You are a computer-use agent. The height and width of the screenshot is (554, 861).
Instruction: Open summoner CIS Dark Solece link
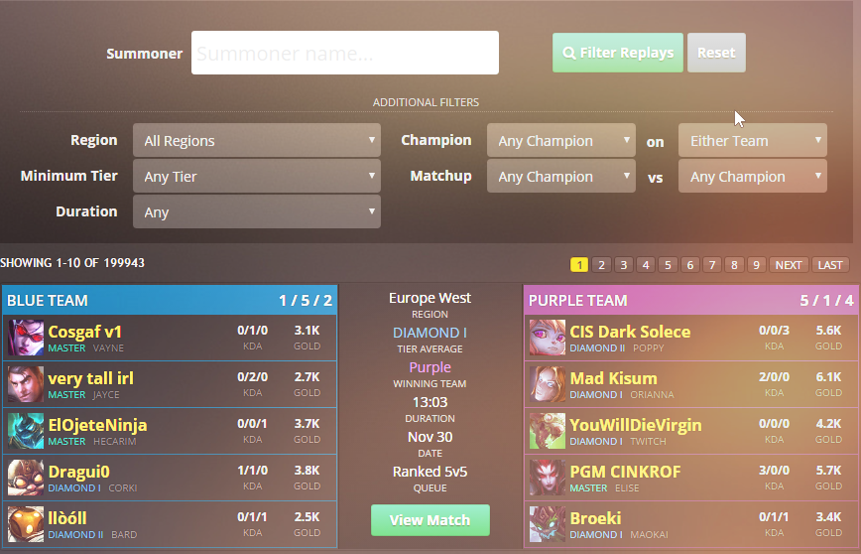pyautogui.click(x=630, y=332)
